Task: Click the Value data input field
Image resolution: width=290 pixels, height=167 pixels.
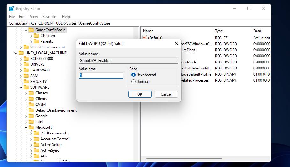Action: pos(101,75)
